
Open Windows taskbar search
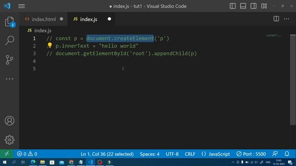tap(14, 162)
